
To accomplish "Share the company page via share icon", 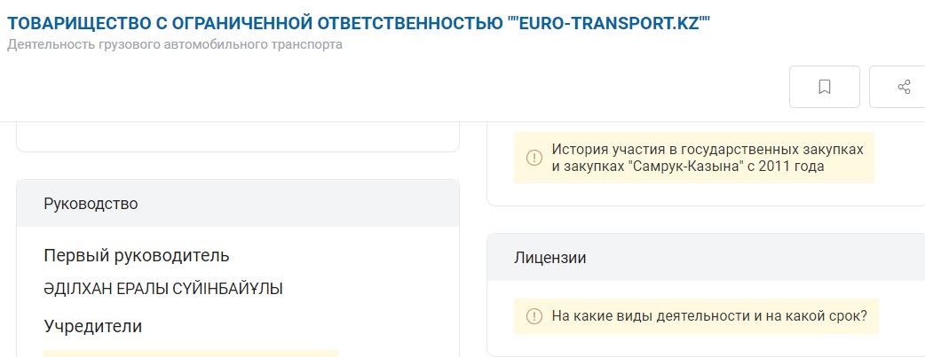I will click(903, 87).
